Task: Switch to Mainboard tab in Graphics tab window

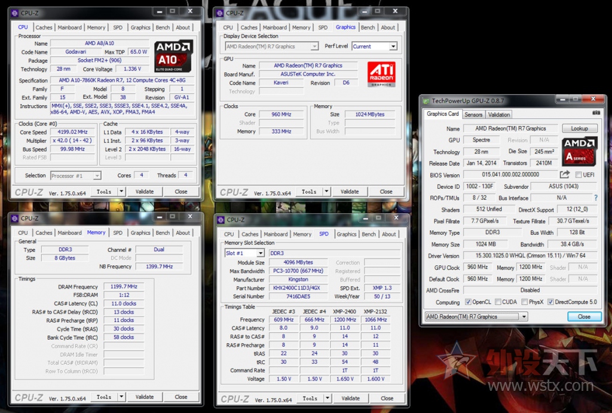Action: [274, 27]
